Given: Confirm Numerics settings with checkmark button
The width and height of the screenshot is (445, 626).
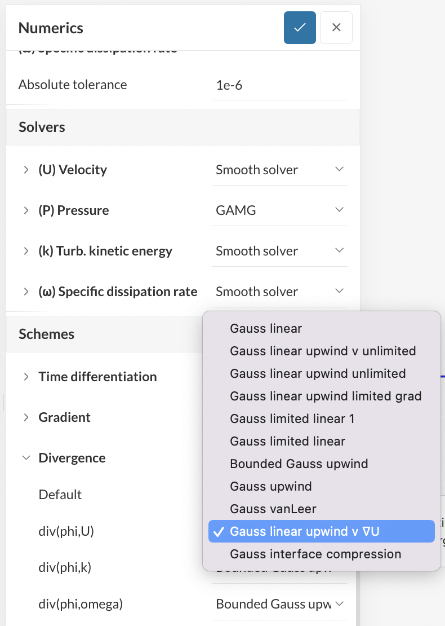Looking at the screenshot, I should pos(300,28).
